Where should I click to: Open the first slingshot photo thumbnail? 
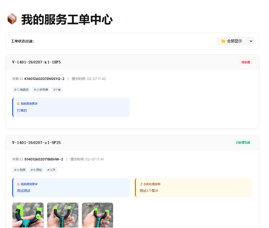(28, 215)
